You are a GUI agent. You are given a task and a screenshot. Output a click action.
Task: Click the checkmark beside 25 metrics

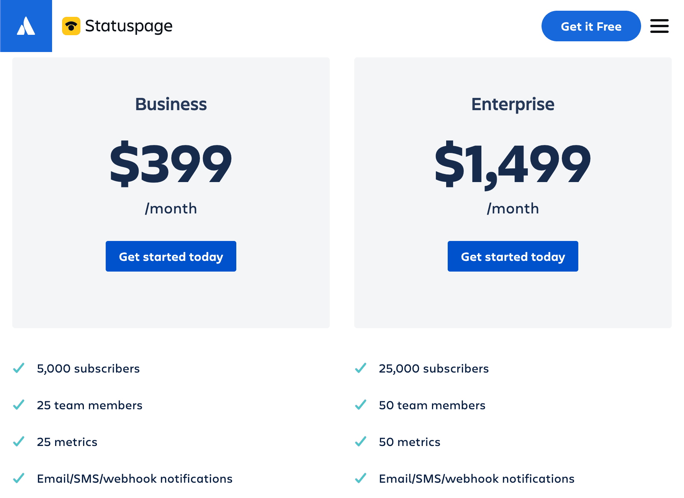point(19,442)
